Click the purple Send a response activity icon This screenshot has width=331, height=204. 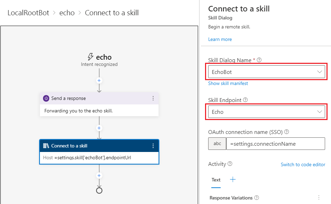click(46, 98)
